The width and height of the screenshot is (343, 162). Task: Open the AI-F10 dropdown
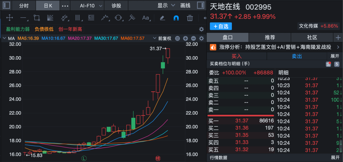87,6
